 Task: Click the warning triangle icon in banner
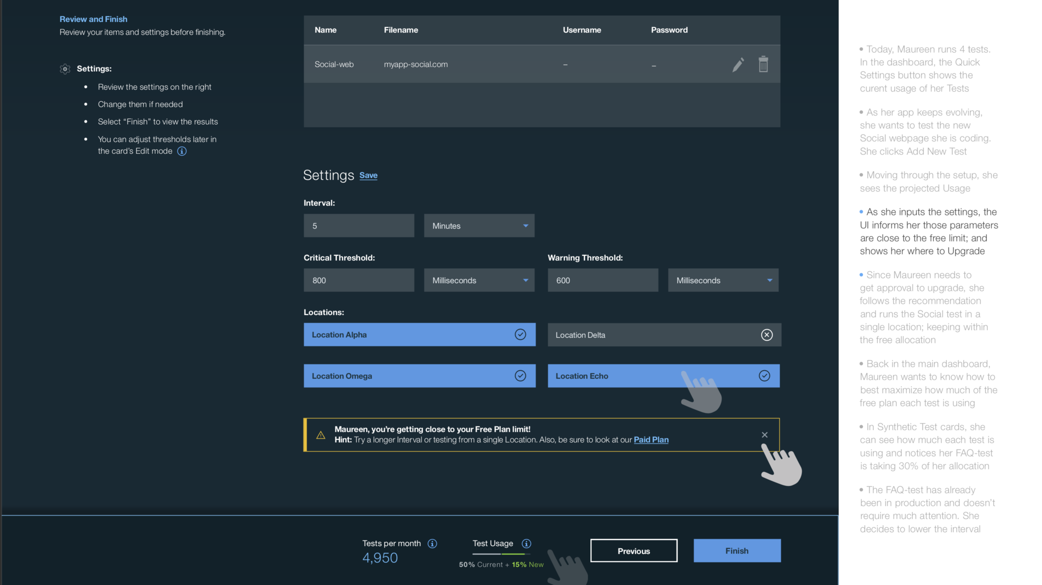[x=321, y=435]
